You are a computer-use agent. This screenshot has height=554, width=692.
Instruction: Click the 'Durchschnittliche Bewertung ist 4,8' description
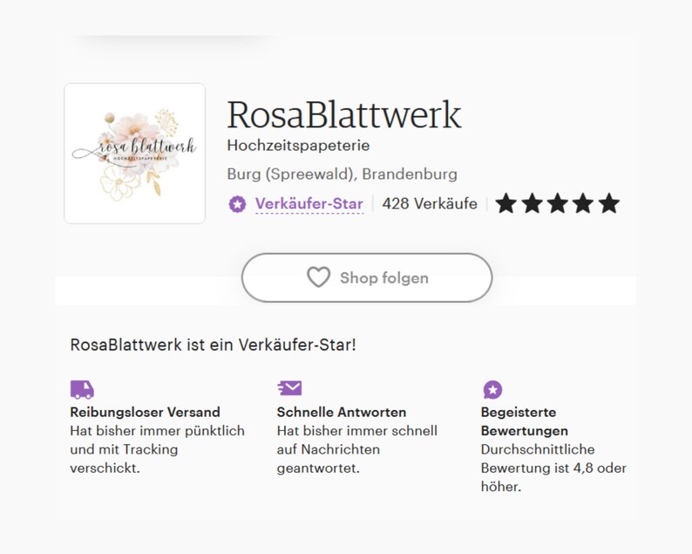click(553, 468)
